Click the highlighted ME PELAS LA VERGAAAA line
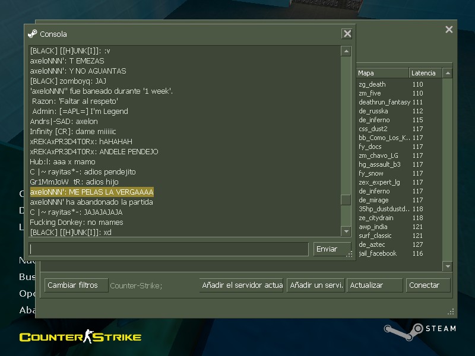The image size is (475, 356). point(92,192)
